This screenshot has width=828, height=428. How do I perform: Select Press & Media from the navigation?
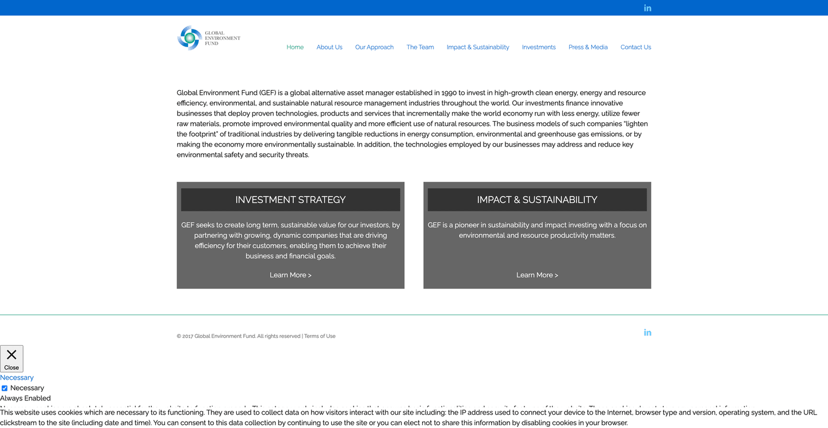tap(588, 47)
